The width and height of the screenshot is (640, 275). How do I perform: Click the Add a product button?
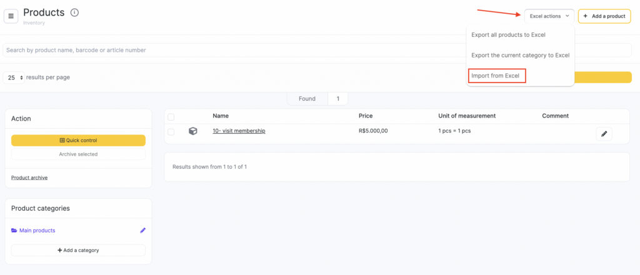(604, 16)
